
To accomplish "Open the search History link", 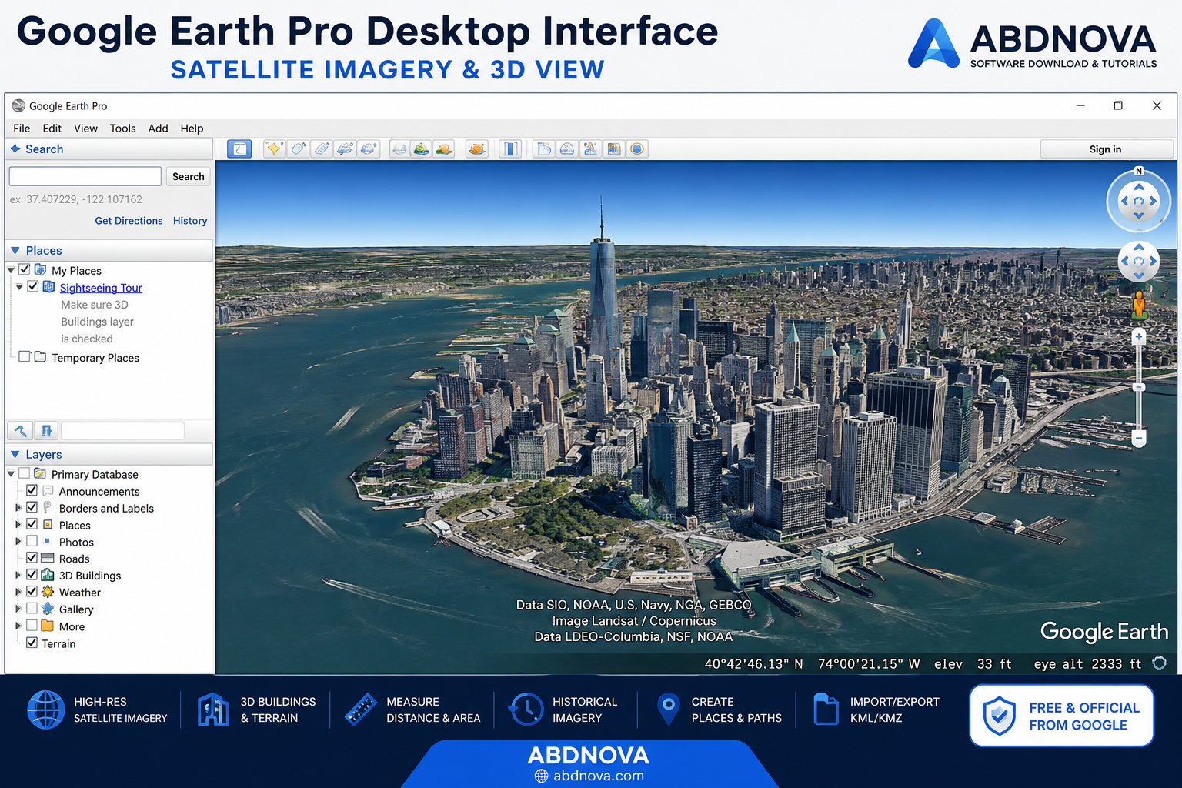I will pos(190,221).
